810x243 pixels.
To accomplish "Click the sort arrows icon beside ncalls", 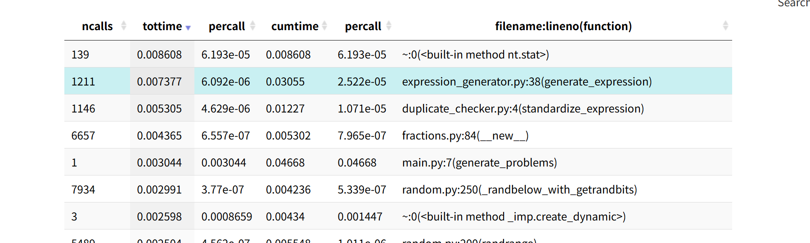I will click(124, 26).
